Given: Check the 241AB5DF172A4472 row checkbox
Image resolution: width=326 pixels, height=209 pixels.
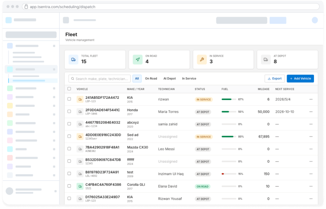Looking at the screenshot, I should click(x=69, y=99).
